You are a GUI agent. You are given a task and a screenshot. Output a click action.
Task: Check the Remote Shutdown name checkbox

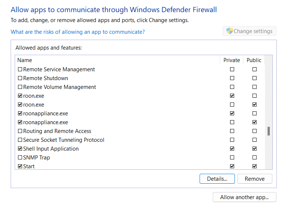coord(20,78)
